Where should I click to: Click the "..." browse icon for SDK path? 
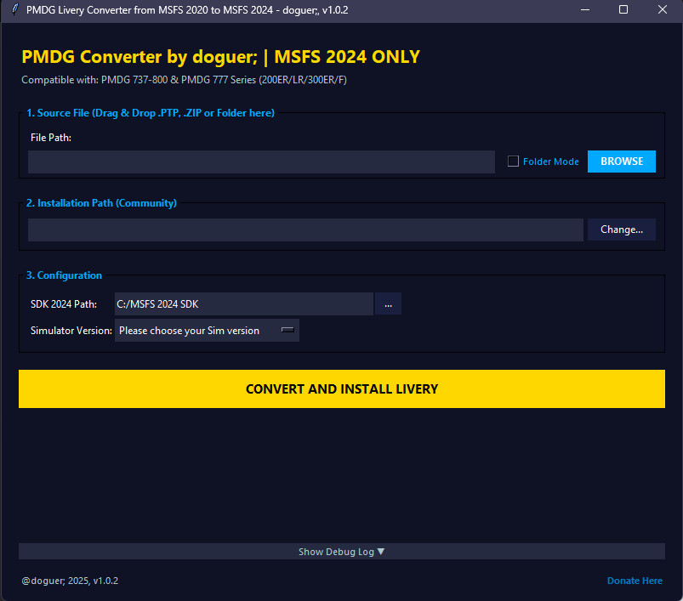(x=388, y=303)
